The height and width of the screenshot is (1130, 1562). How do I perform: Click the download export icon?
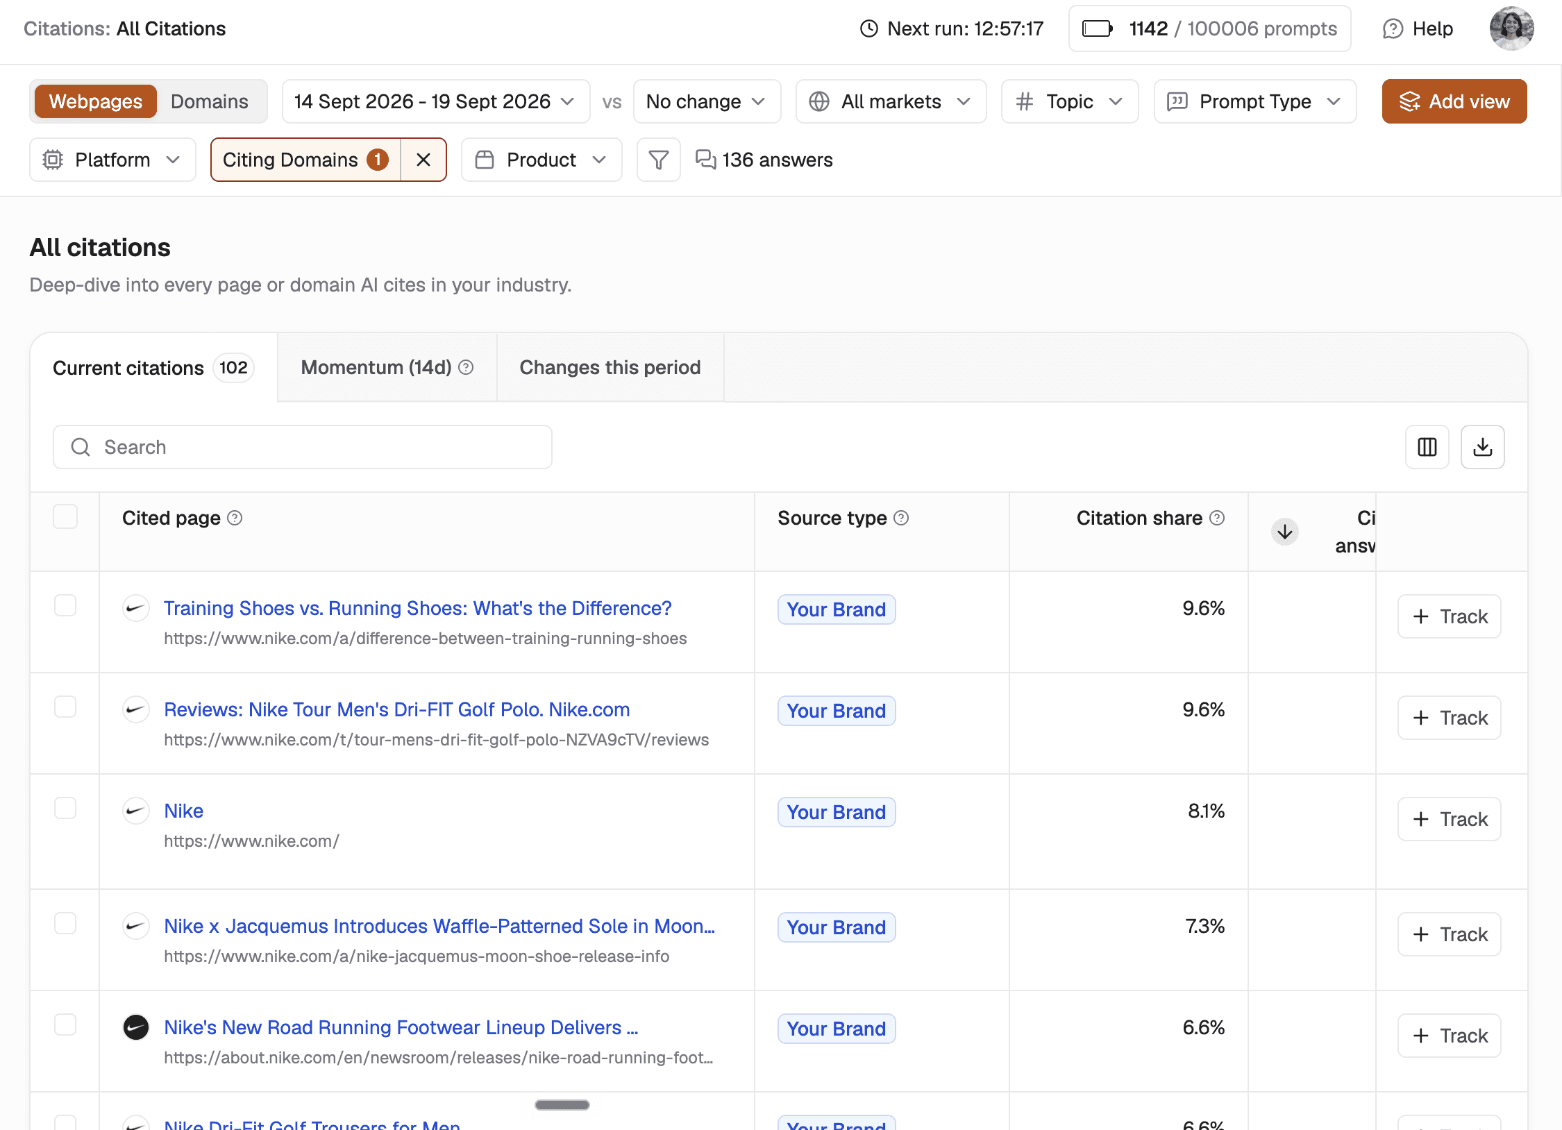(1482, 447)
